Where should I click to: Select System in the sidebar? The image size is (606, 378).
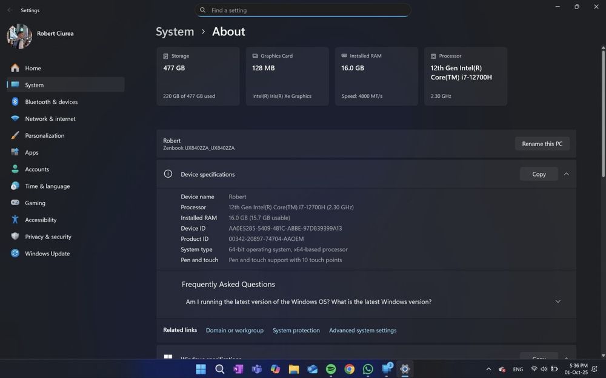coord(65,85)
